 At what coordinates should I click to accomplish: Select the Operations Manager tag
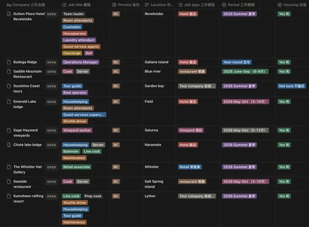tap(81, 62)
